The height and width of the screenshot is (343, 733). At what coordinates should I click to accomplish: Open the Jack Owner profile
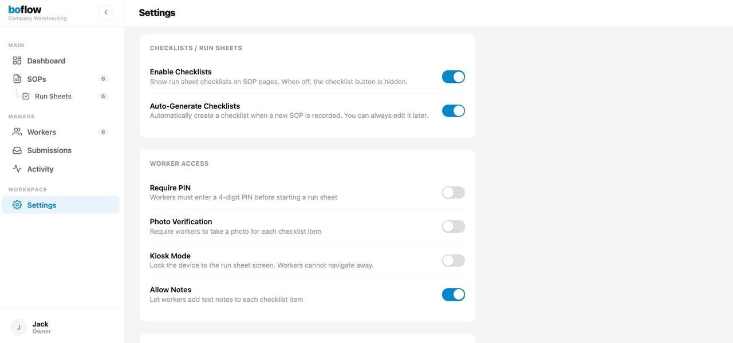click(40, 327)
